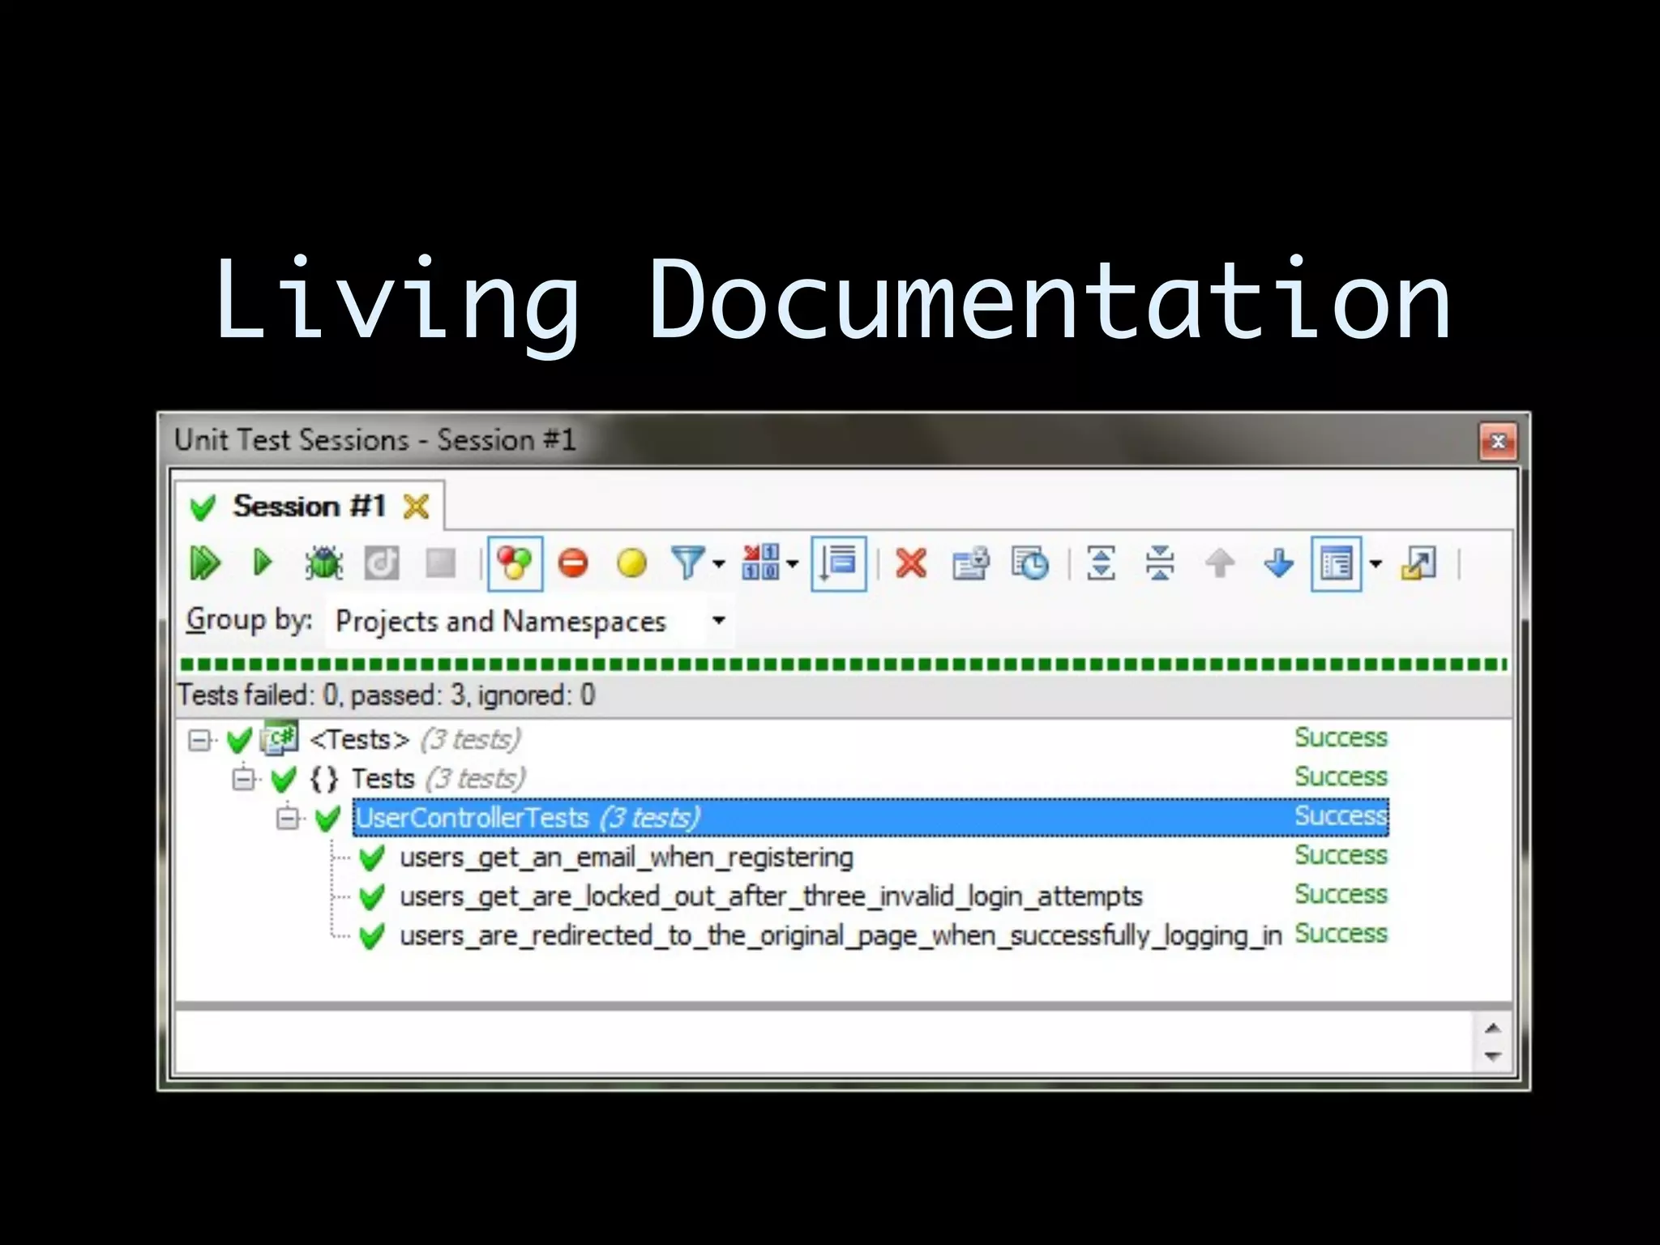The image size is (1660, 1245).
Task: Click Success status of locked_out test row
Action: (x=1341, y=894)
